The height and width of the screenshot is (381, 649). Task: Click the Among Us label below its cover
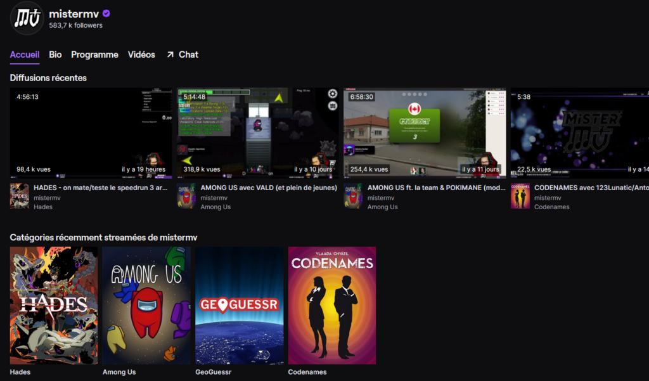coord(119,372)
